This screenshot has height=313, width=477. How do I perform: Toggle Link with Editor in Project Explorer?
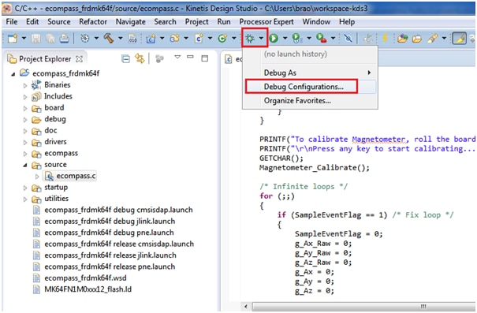pos(140,58)
